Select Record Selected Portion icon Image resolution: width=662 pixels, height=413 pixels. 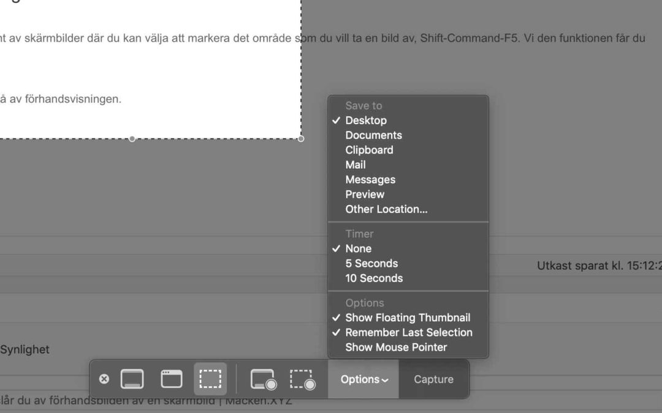(x=302, y=379)
